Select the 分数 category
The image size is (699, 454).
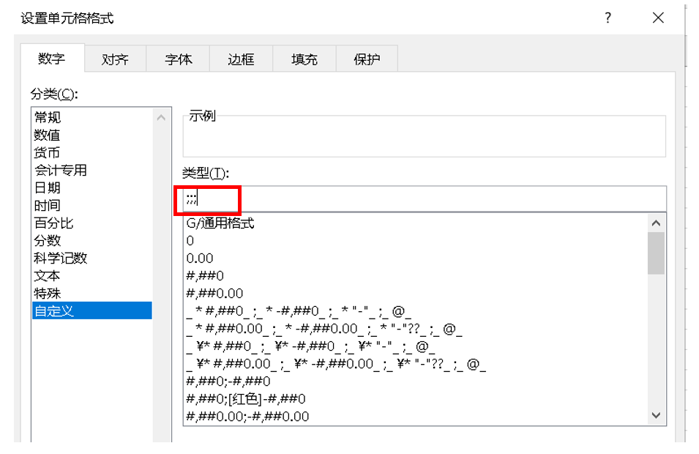point(92,240)
